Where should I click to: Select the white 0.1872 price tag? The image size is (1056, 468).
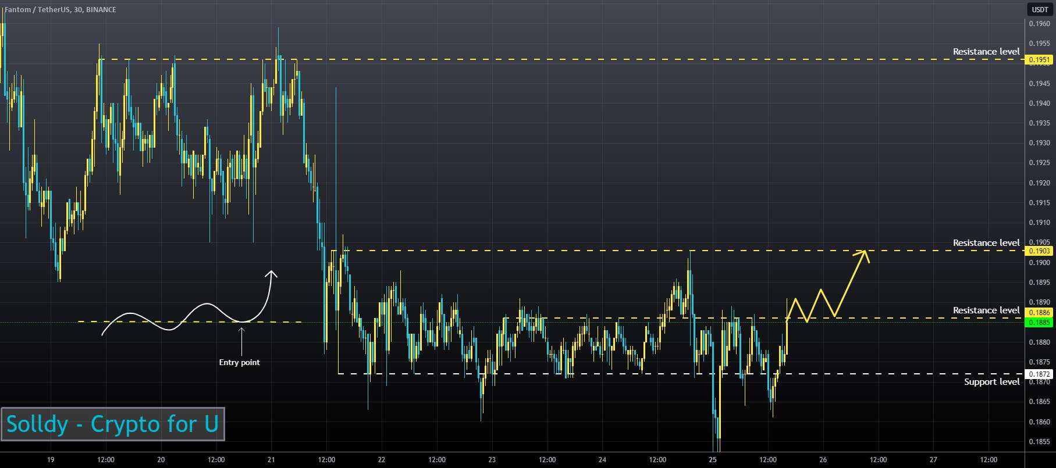tap(1039, 374)
